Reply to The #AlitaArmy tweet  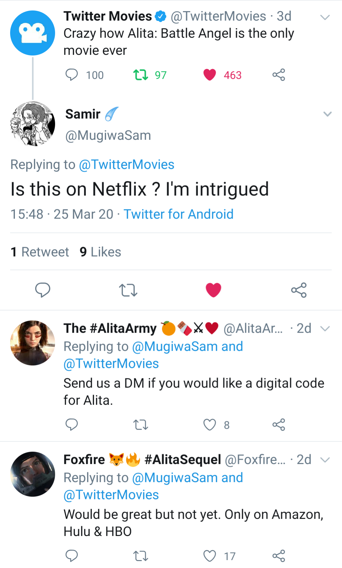[72, 424]
